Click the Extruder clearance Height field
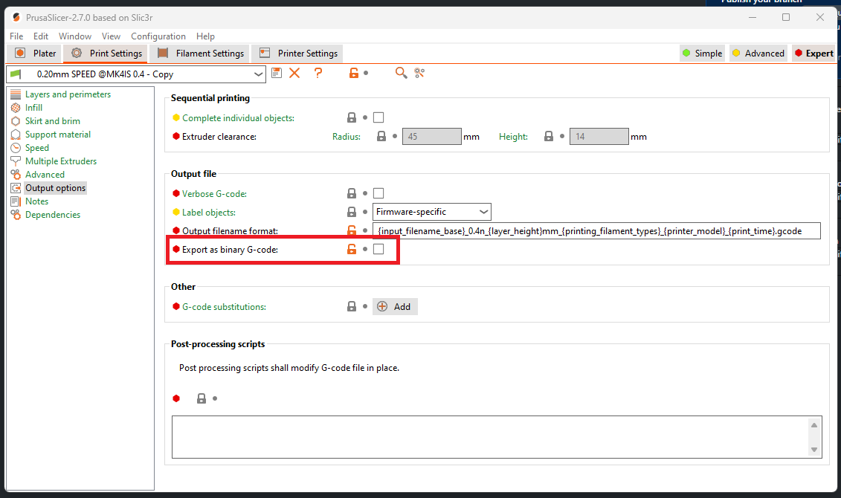This screenshot has height=498, width=841. 599,136
